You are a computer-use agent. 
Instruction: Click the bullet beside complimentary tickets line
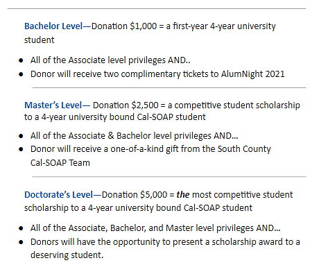tap(21, 74)
